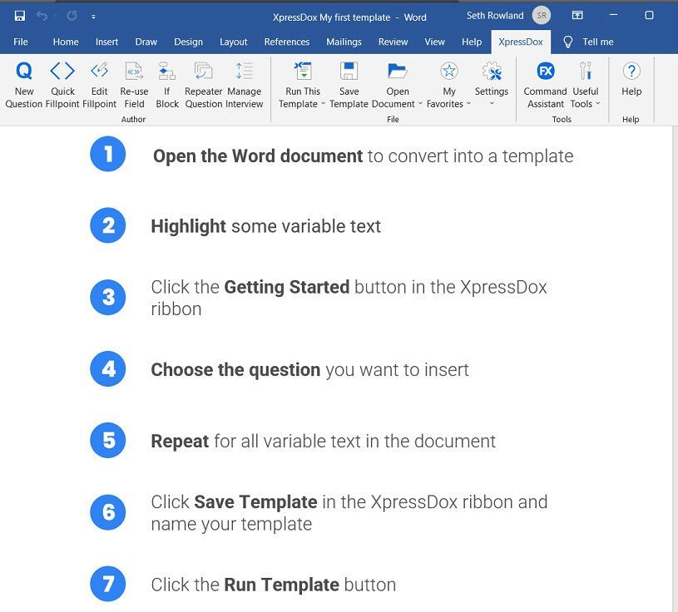Undo the last action
678x612 pixels.
click(x=42, y=16)
